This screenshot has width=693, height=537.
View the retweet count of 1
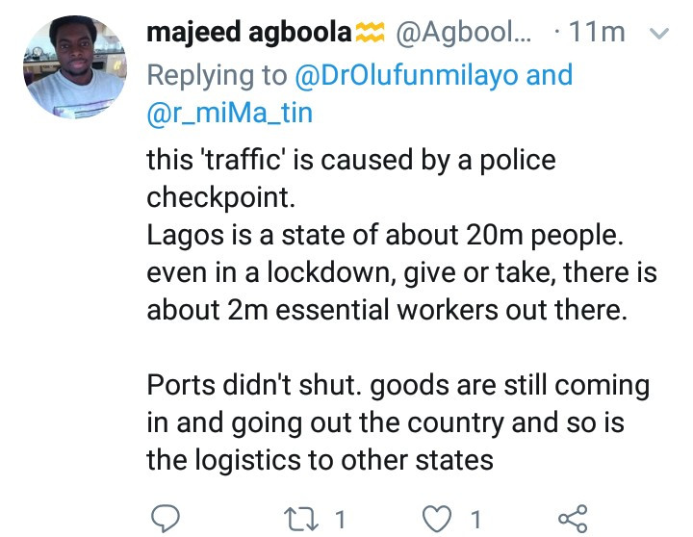coord(339,520)
